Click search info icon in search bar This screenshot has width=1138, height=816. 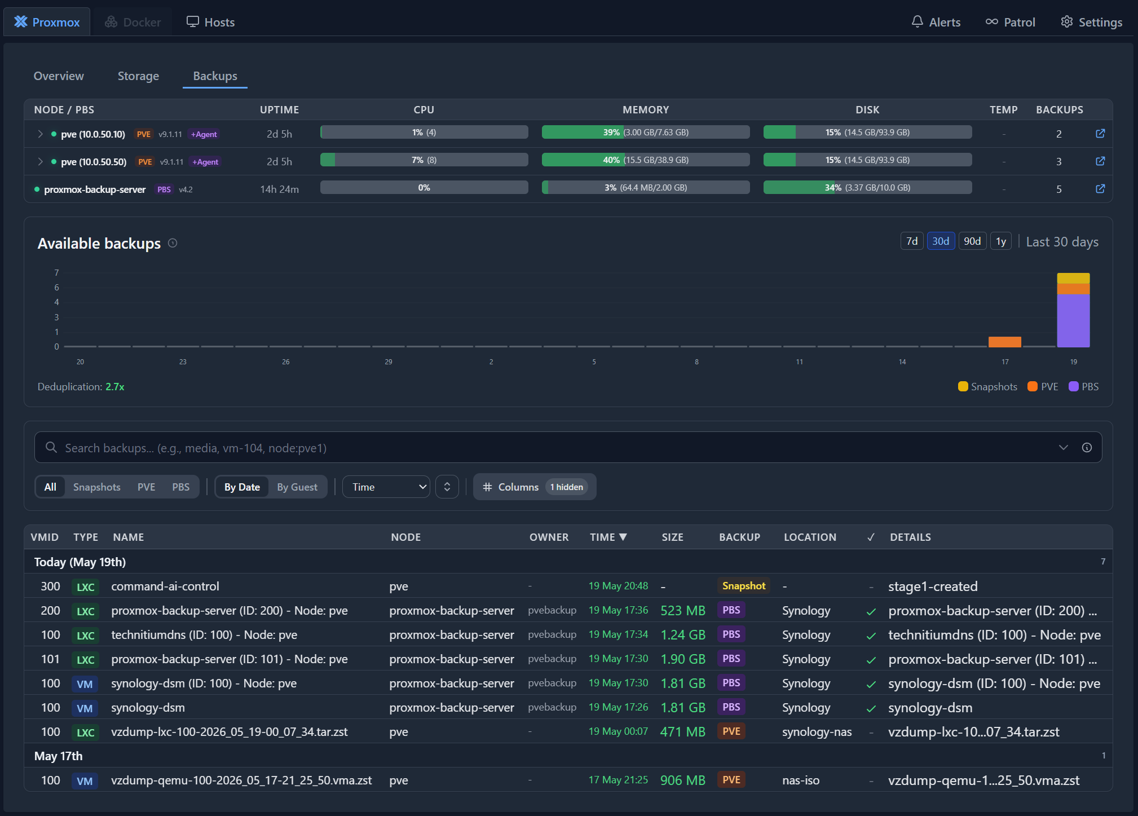(1087, 448)
